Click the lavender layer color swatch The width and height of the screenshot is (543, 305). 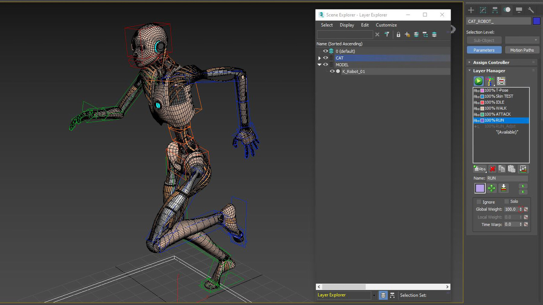[480, 188]
